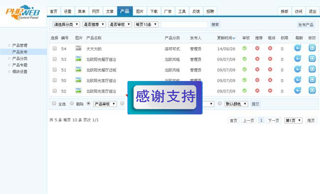Screen dimensions: 320x194
Task: Toggle red 推荐 icon of row 53
Action: point(257,59)
